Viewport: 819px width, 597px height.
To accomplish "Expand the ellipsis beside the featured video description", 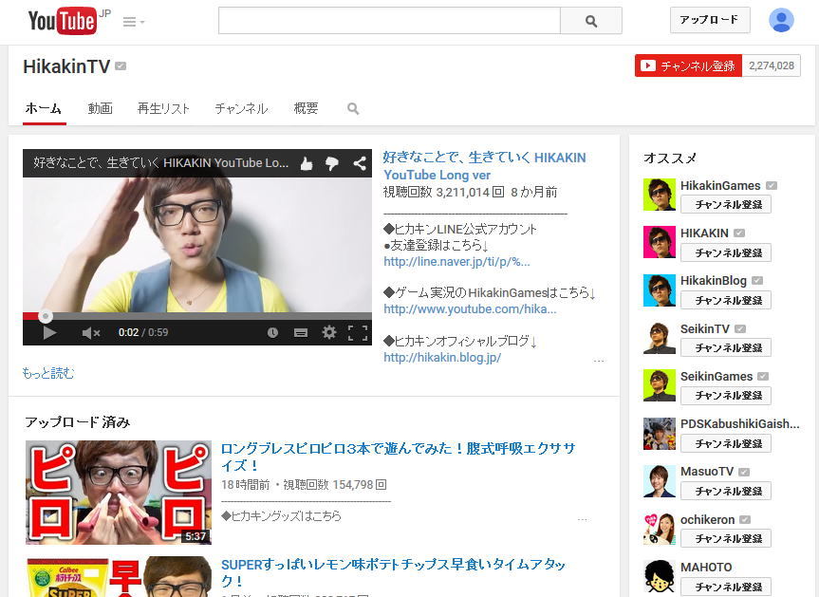I will (x=598, y=362).
